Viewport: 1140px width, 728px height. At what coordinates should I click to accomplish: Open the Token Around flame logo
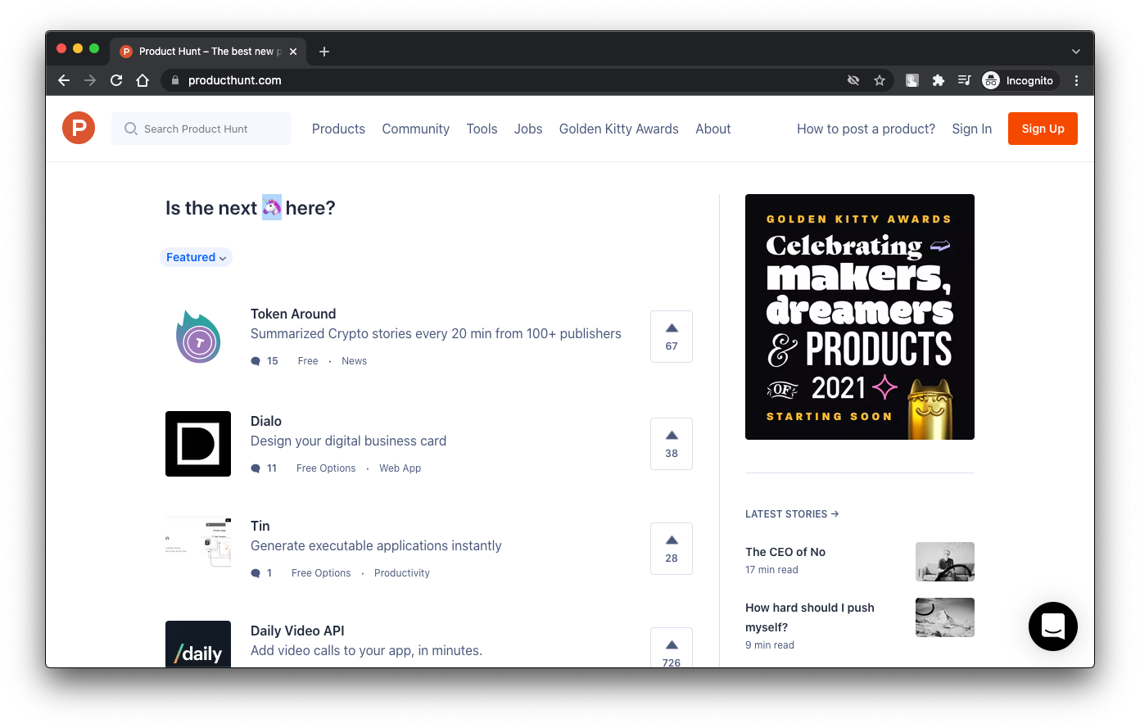[198, 337]
